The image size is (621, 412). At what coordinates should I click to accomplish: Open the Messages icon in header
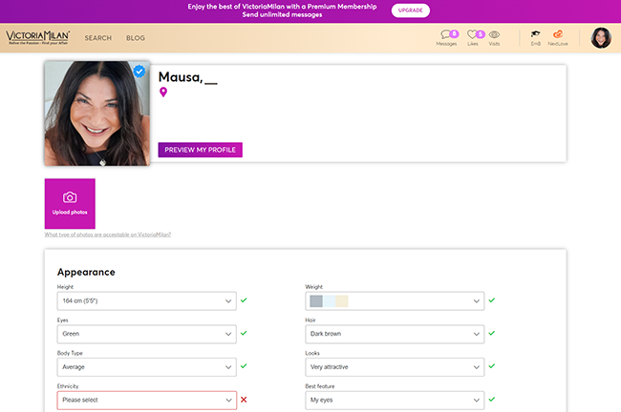(x=447, y=34)
